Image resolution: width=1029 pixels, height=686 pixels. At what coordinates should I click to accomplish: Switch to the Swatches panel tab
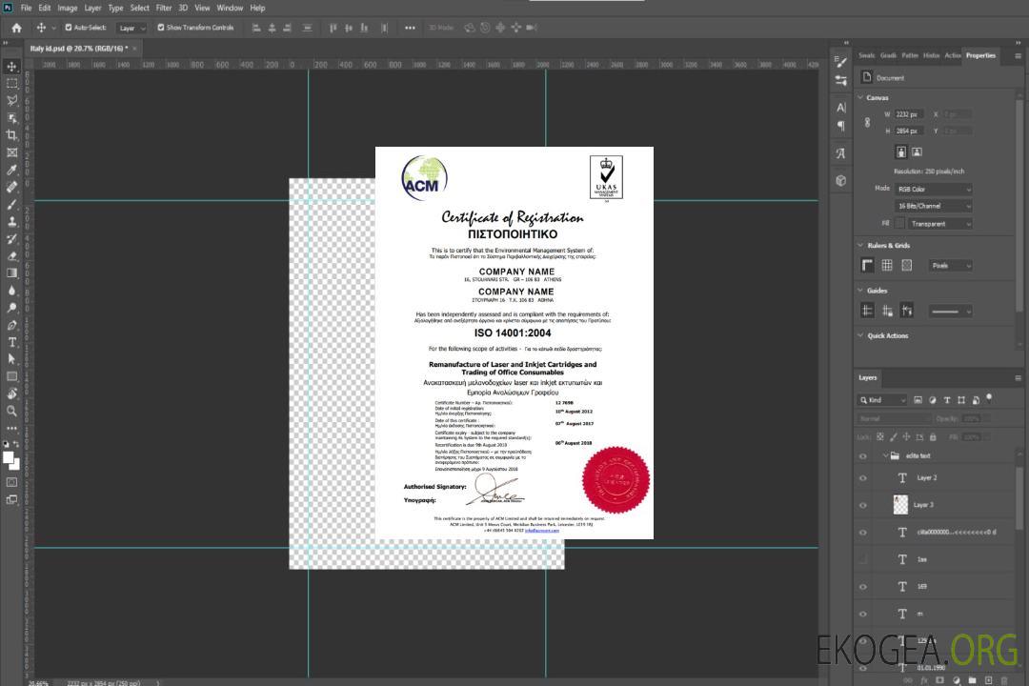(x=866, y=55)
